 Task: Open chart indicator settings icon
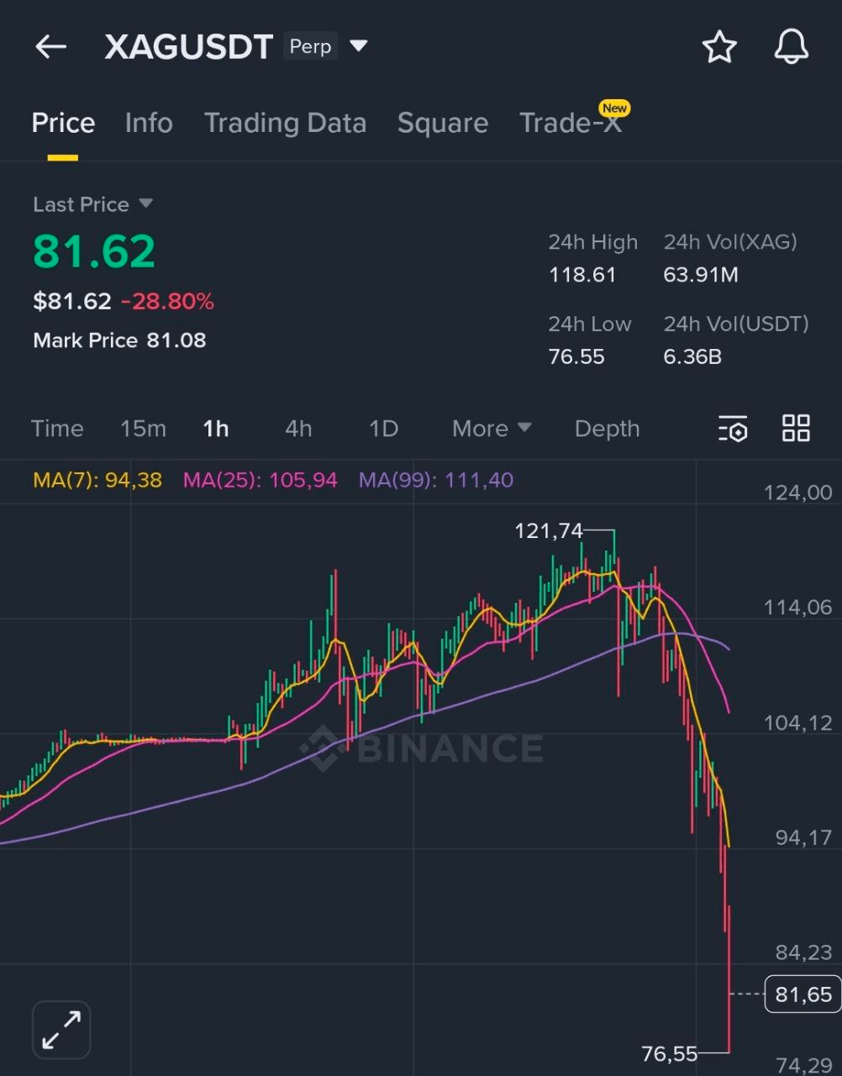(x=733, y=429)
